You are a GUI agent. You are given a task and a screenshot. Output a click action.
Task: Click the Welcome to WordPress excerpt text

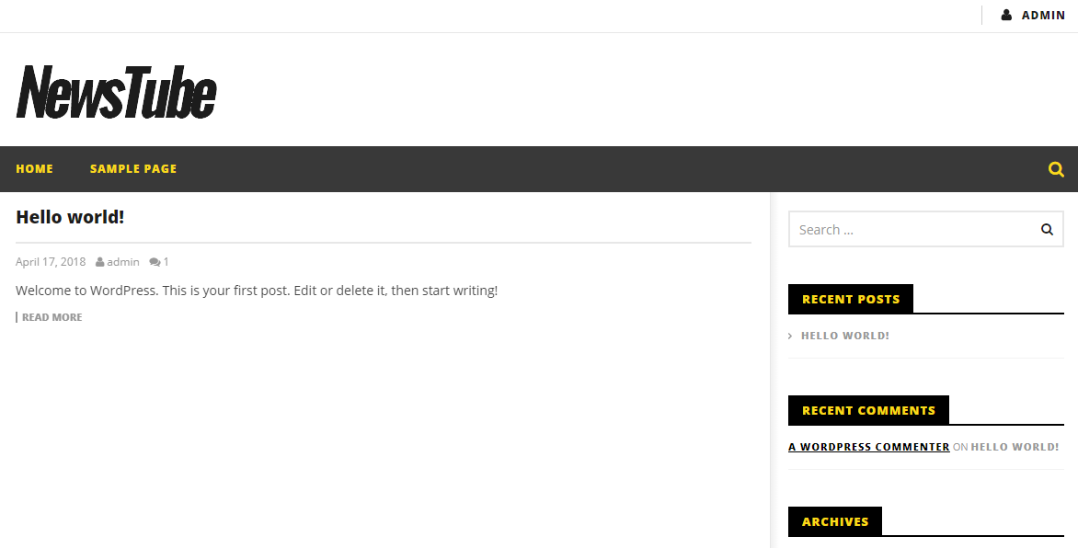click(257, 291)
